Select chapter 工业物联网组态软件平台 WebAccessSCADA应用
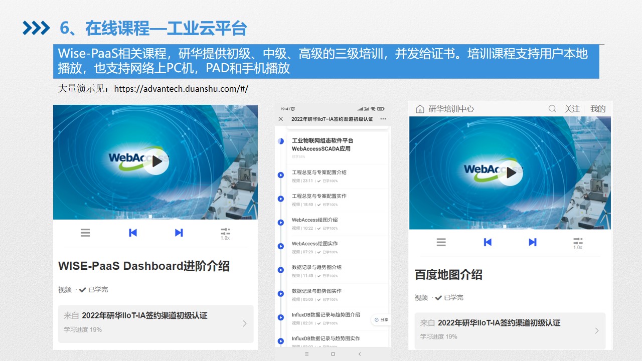The image size is (642, 361). coord(323,145)
